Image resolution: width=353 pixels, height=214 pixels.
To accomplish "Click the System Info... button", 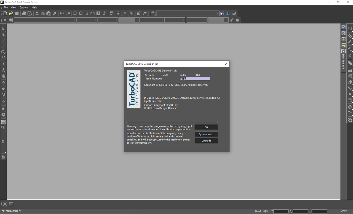I will click(x=206, y=134).
